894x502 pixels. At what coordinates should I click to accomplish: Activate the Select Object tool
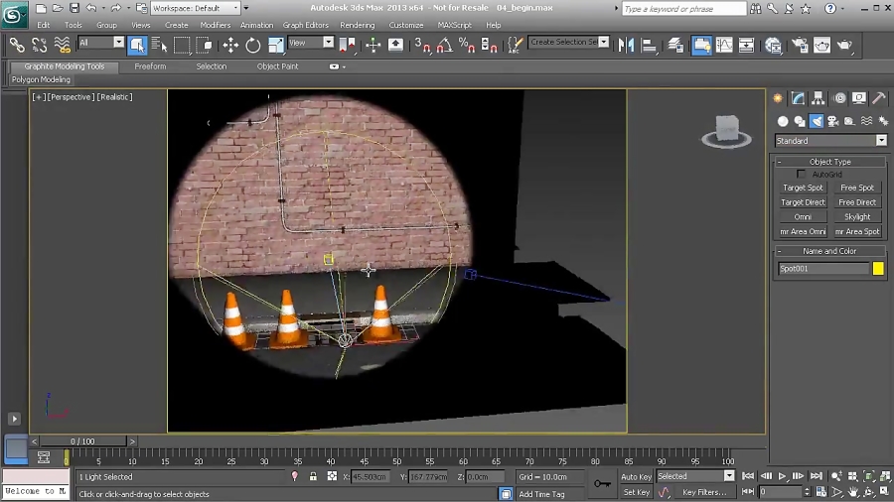(x=137, y=45)
